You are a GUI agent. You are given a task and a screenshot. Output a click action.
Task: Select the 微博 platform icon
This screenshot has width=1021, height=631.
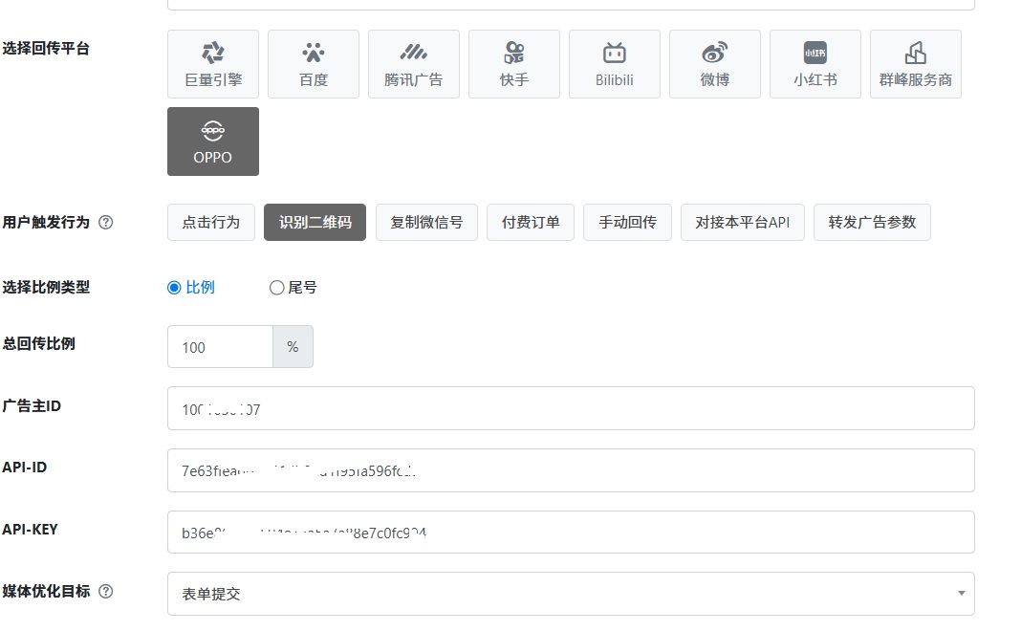coord(714,64)
